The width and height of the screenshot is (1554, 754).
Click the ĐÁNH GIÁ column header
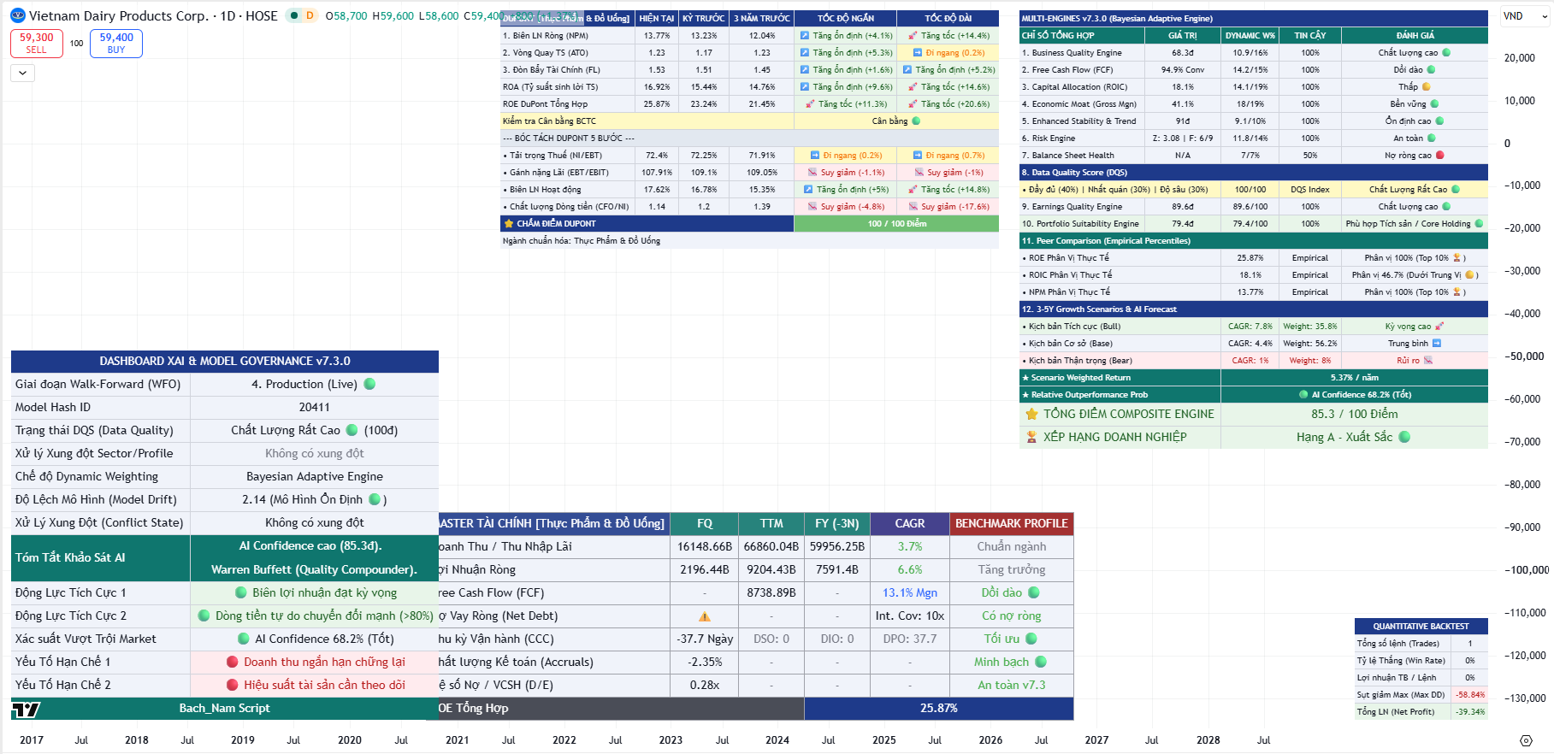pyautogui.click(x=1415, y=36)
